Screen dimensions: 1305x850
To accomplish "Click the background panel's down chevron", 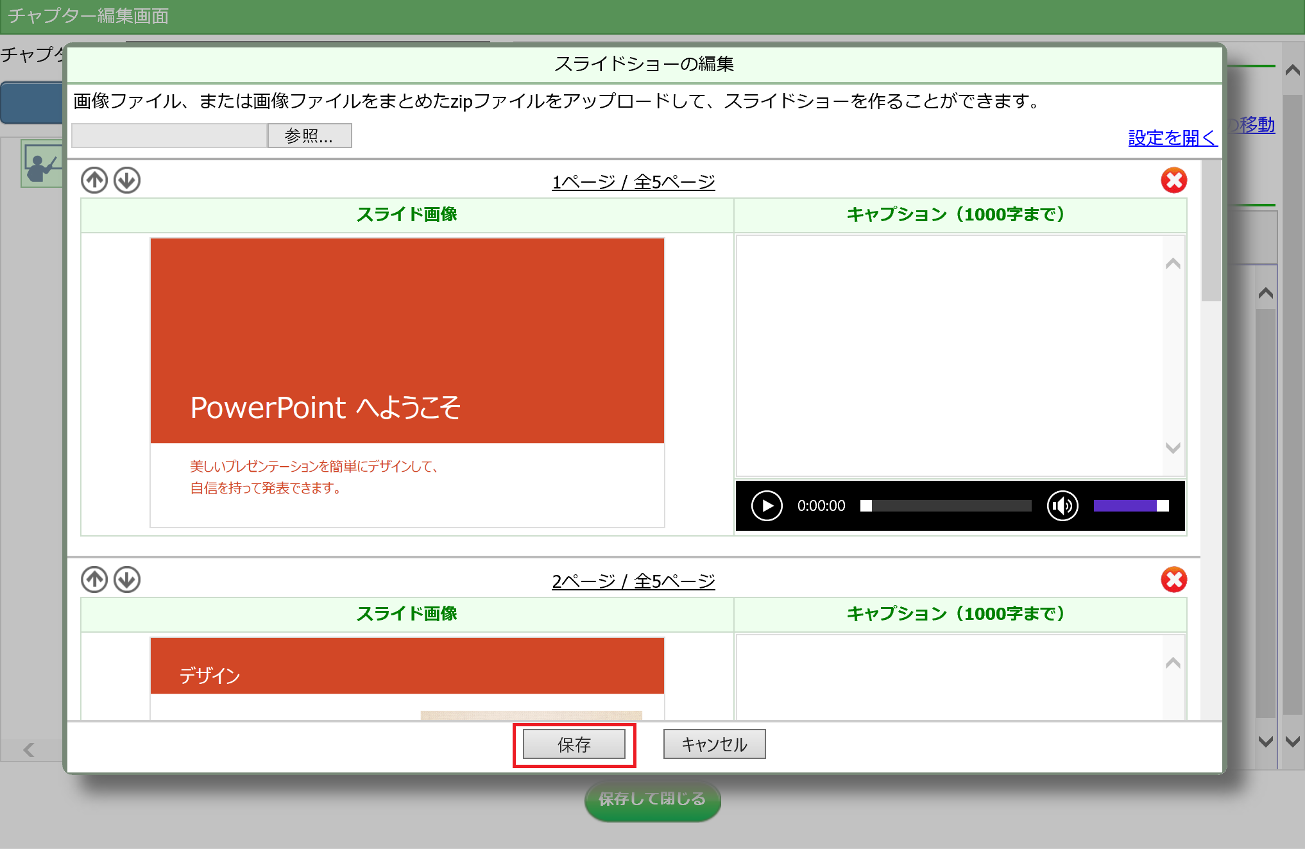I will click(1265, 742).
